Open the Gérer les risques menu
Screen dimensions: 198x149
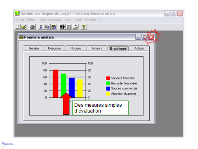pos(51,20)
